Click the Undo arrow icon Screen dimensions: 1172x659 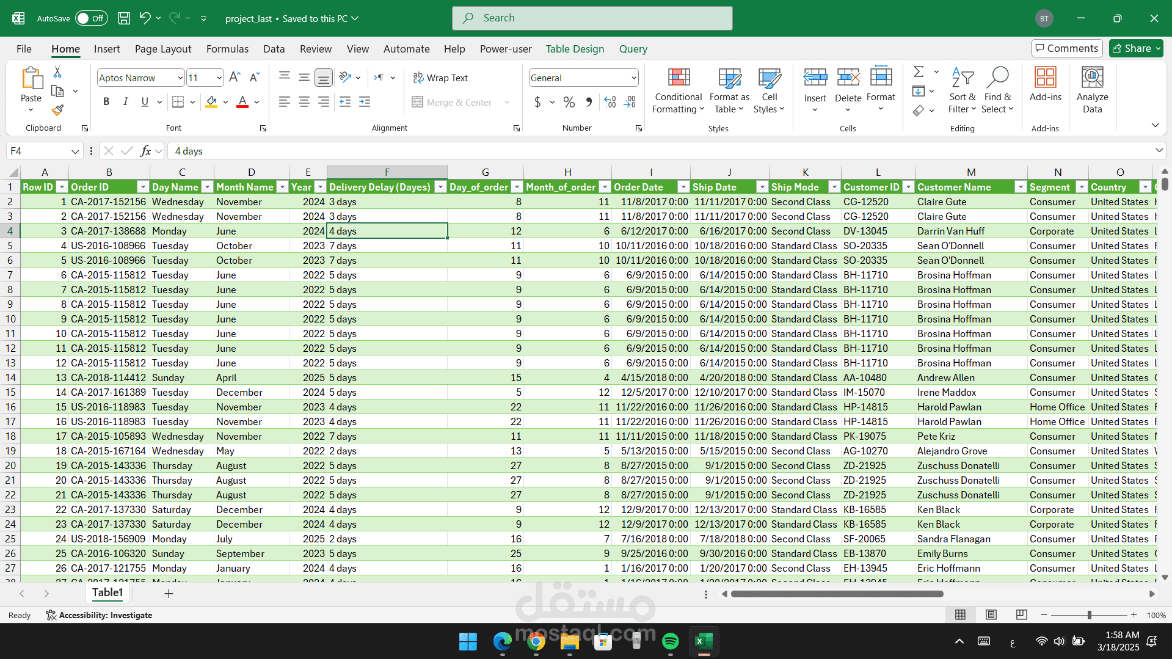[145, 18]
